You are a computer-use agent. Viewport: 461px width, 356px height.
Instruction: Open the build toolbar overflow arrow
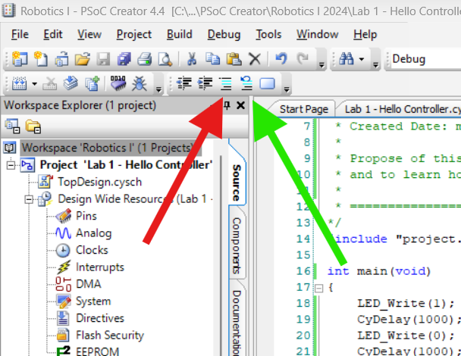click(158, 89)
